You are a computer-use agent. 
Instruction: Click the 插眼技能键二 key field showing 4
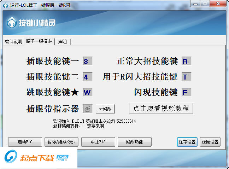(88, 77)
